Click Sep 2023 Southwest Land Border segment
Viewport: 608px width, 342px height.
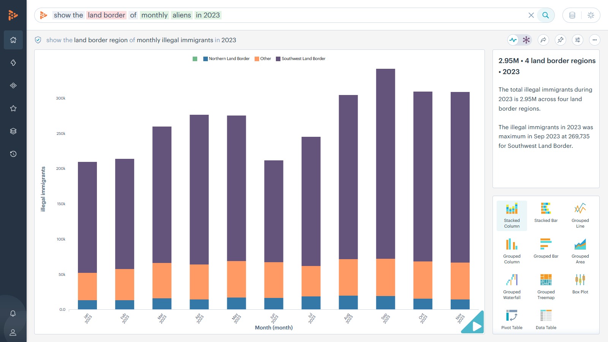(x=386, y=164)
